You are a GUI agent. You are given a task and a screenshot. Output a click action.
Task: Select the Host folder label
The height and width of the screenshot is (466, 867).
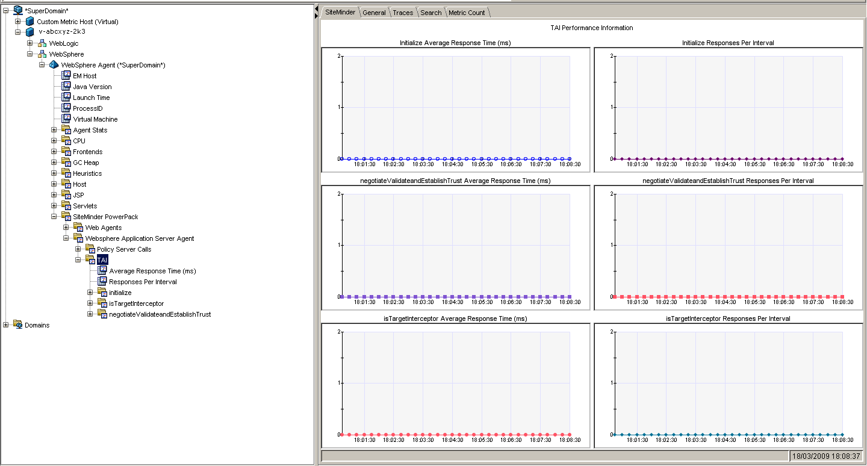tap(79, 184)
